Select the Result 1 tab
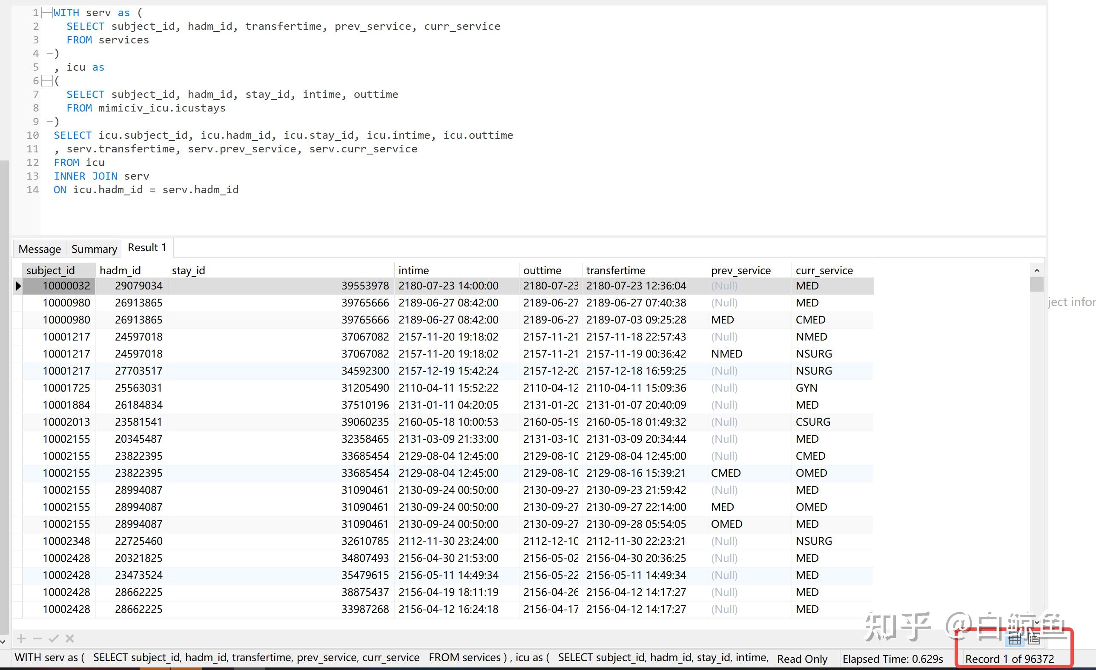This screenshot has height=670, width=1096. click(147, 248)
